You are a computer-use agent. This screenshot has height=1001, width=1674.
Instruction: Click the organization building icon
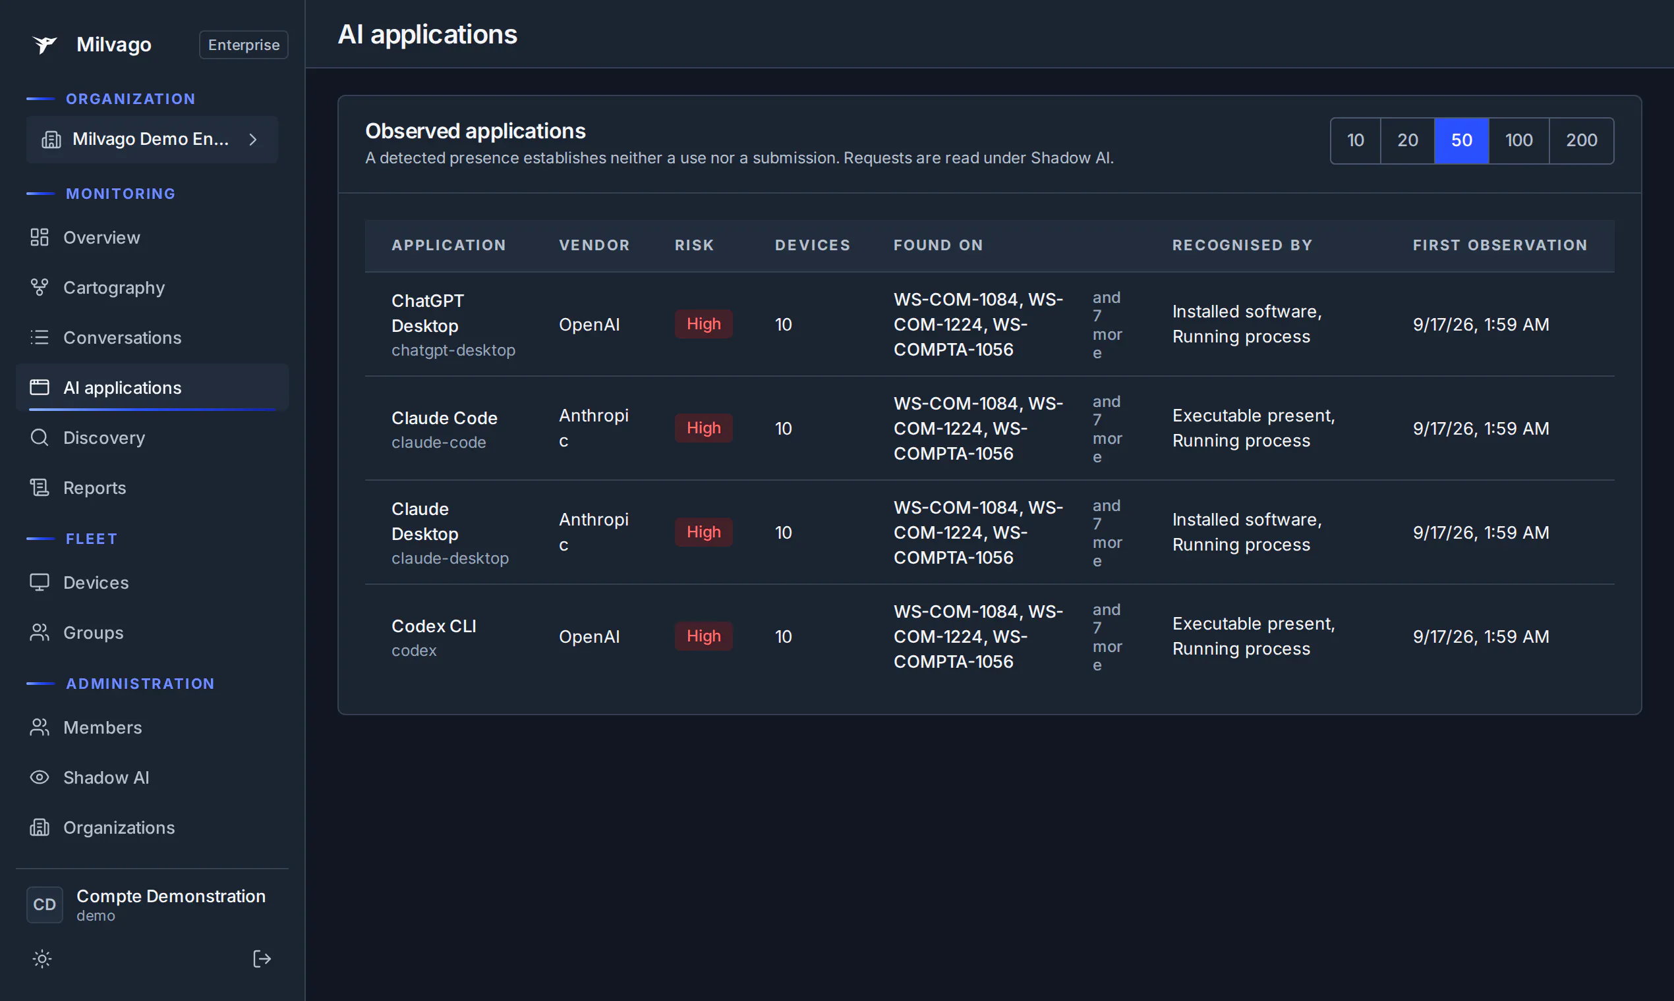point(51,140)
